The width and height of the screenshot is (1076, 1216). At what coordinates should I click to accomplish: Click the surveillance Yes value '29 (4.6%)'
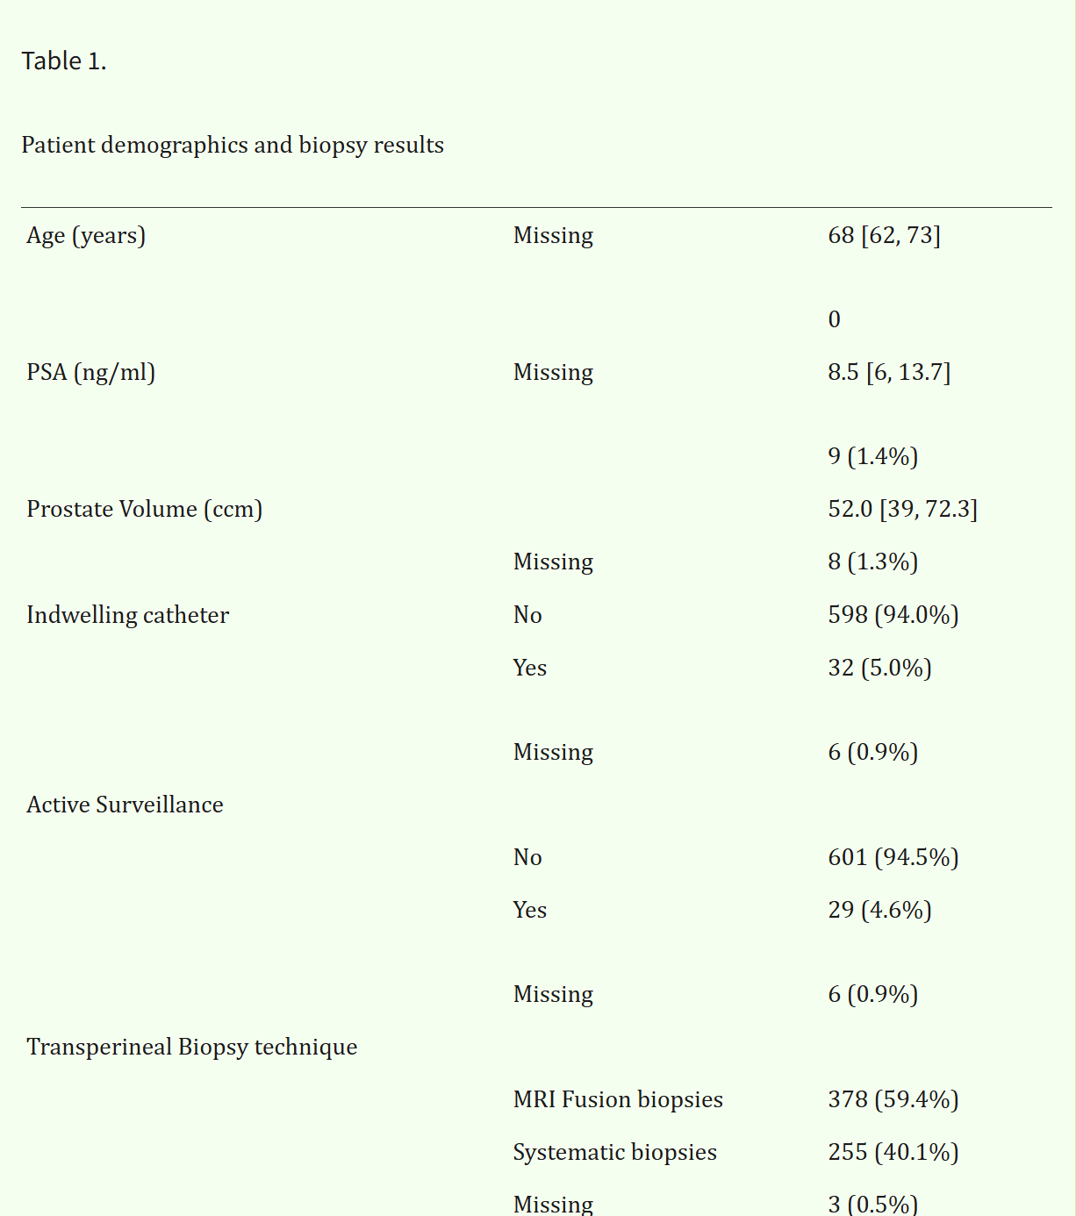[x=880, y=910]
